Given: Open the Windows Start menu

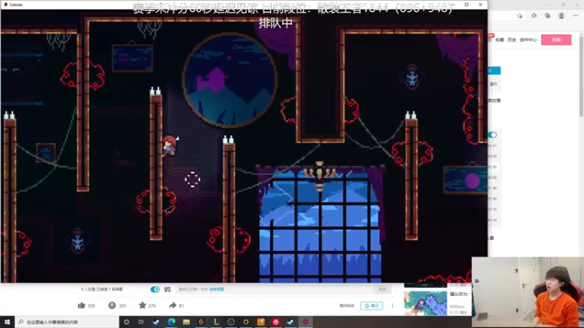Looking at the screenshot, I should point(7,322).
